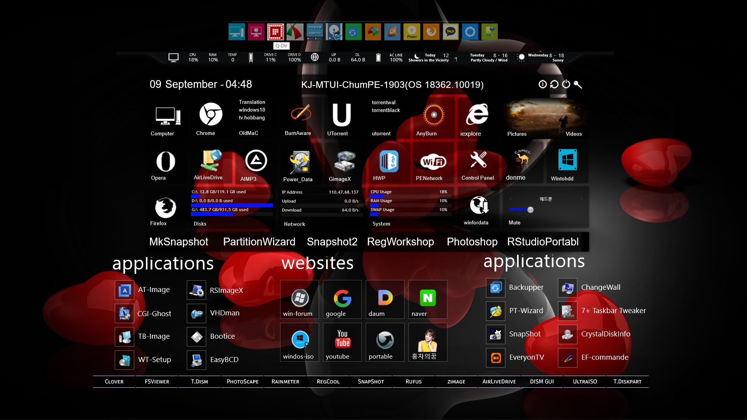
Task: Open Photoshop from the text bar
Action: (472, 241)
